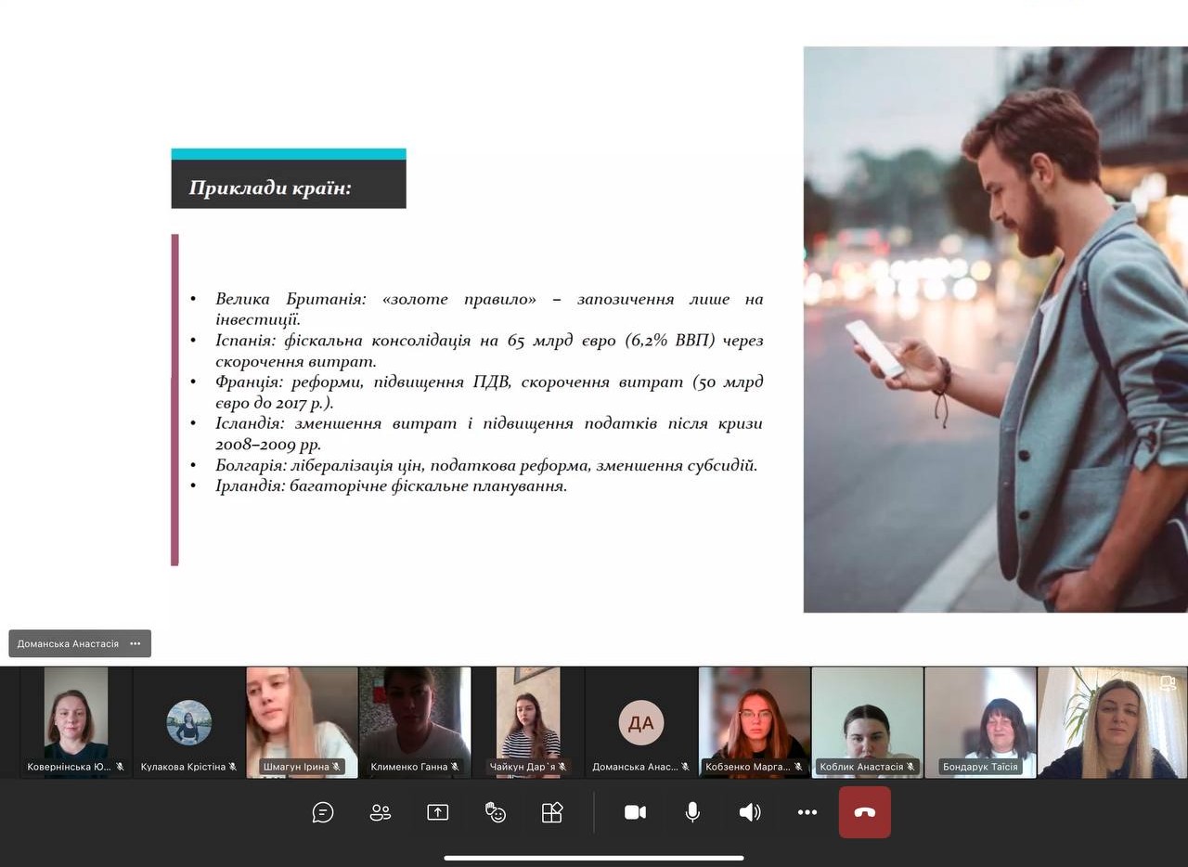Open presenter options next to Доманська Анастасія

136,643
